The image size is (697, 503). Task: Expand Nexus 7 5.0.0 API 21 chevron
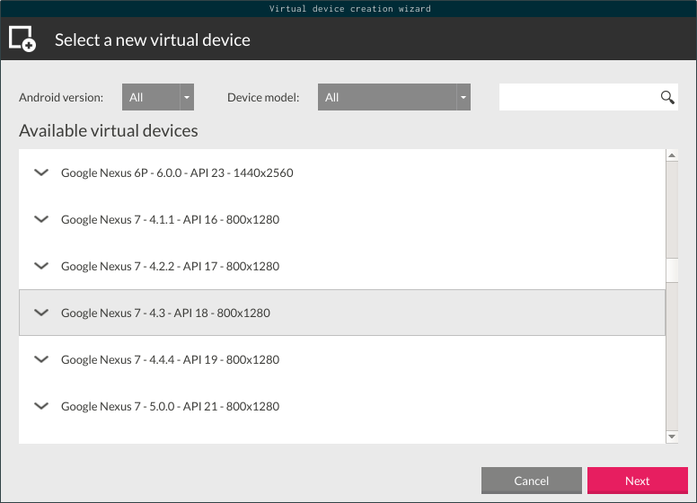pos(41,406)
